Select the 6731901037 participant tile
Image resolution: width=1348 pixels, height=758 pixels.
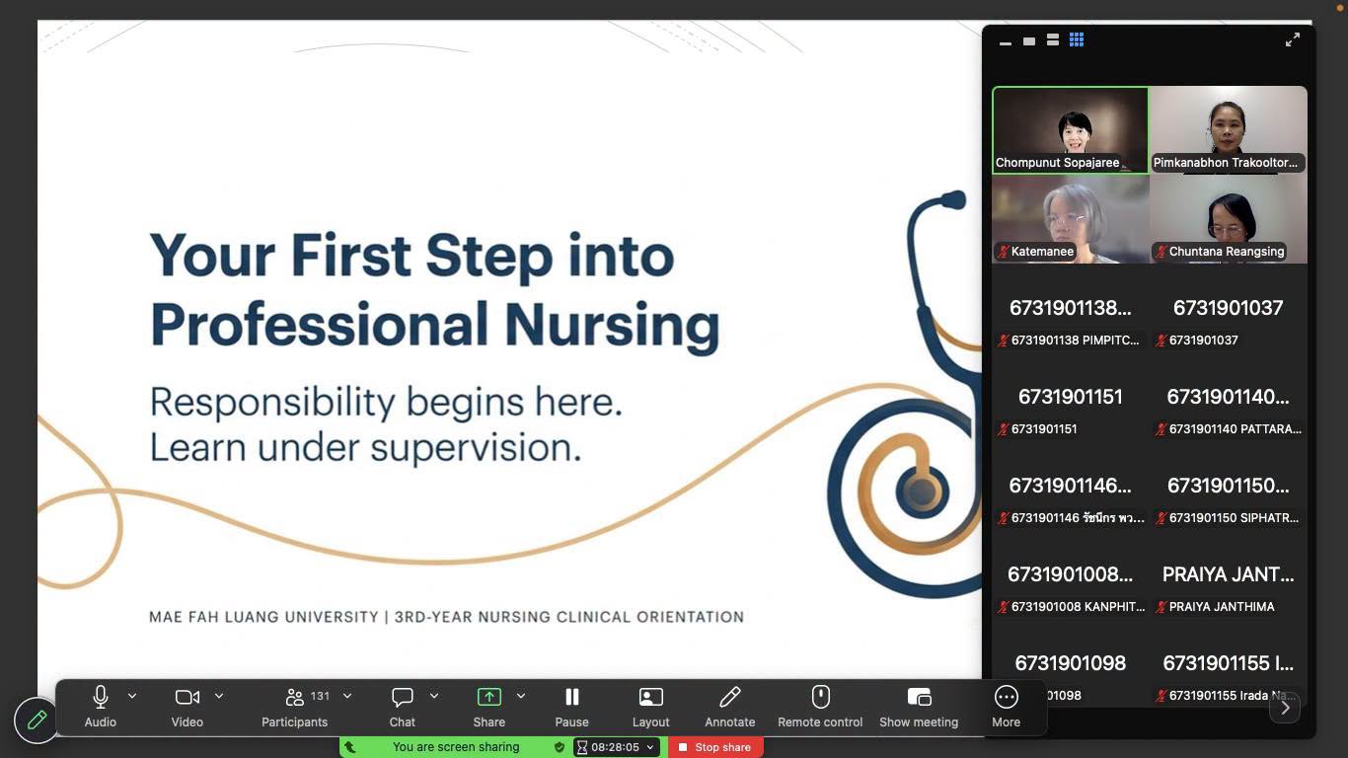(1229, 308)
